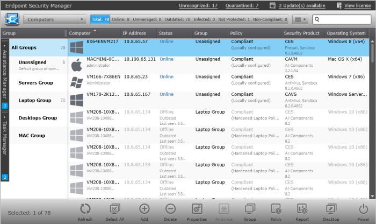Sort by the Operating System column header
Screen dimensions: 376x224
pyautogui.click(x=346, y=33)
